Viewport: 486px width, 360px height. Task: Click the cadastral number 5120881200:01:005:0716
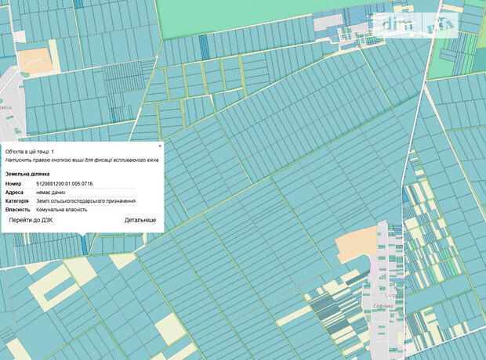(70, 183)
